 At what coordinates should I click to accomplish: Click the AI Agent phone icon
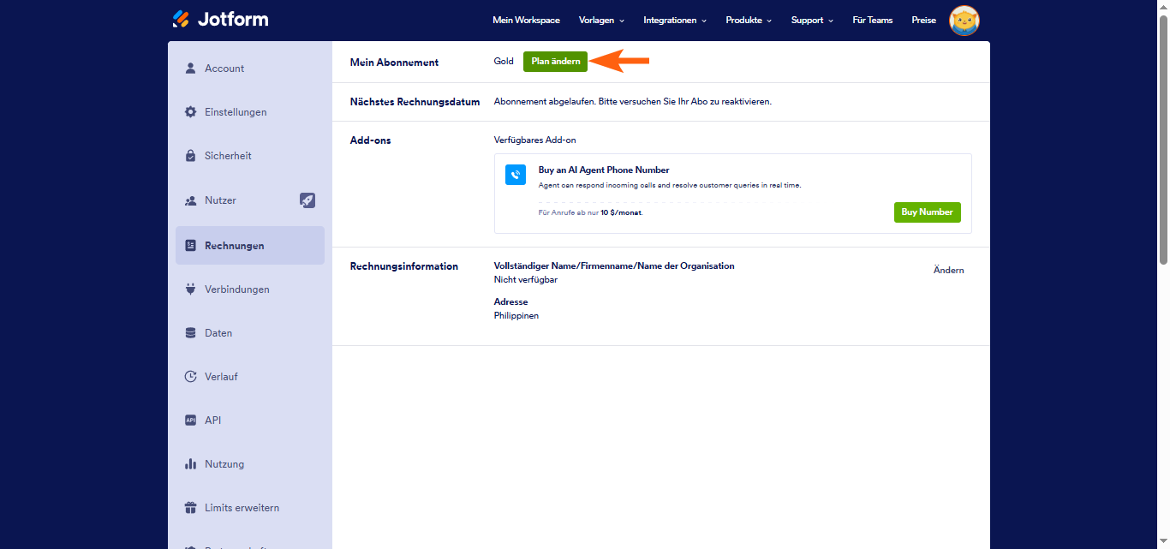pos(516,175)
